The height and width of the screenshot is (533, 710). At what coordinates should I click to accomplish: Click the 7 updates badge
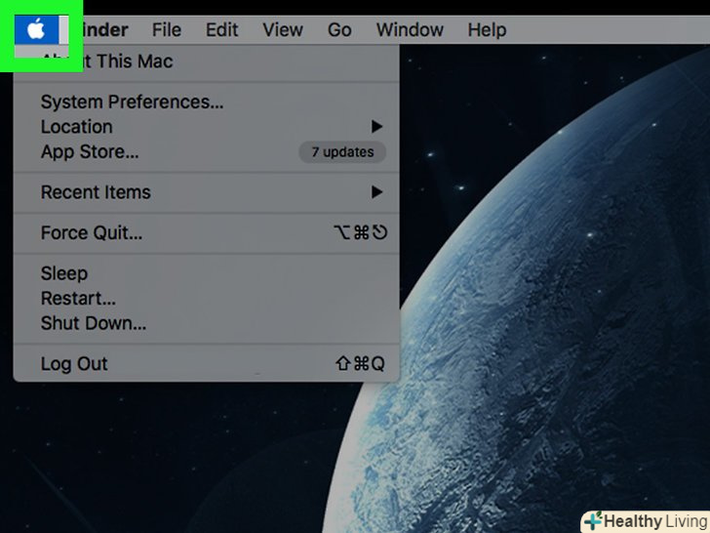342,152
